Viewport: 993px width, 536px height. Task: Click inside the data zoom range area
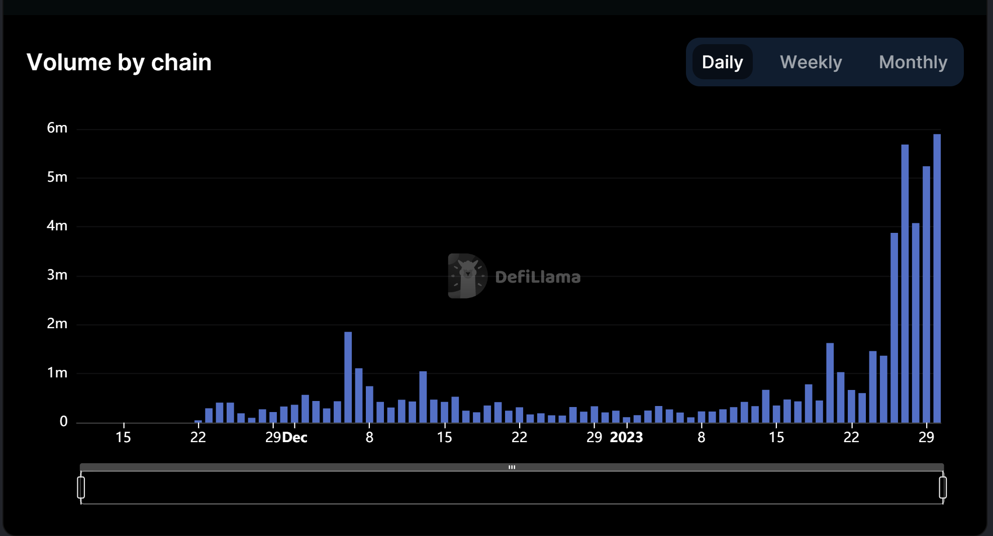click(x=512, y=487)
